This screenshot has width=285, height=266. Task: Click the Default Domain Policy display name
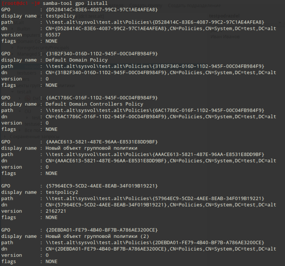pyautogui.click(x=76, y=60)
